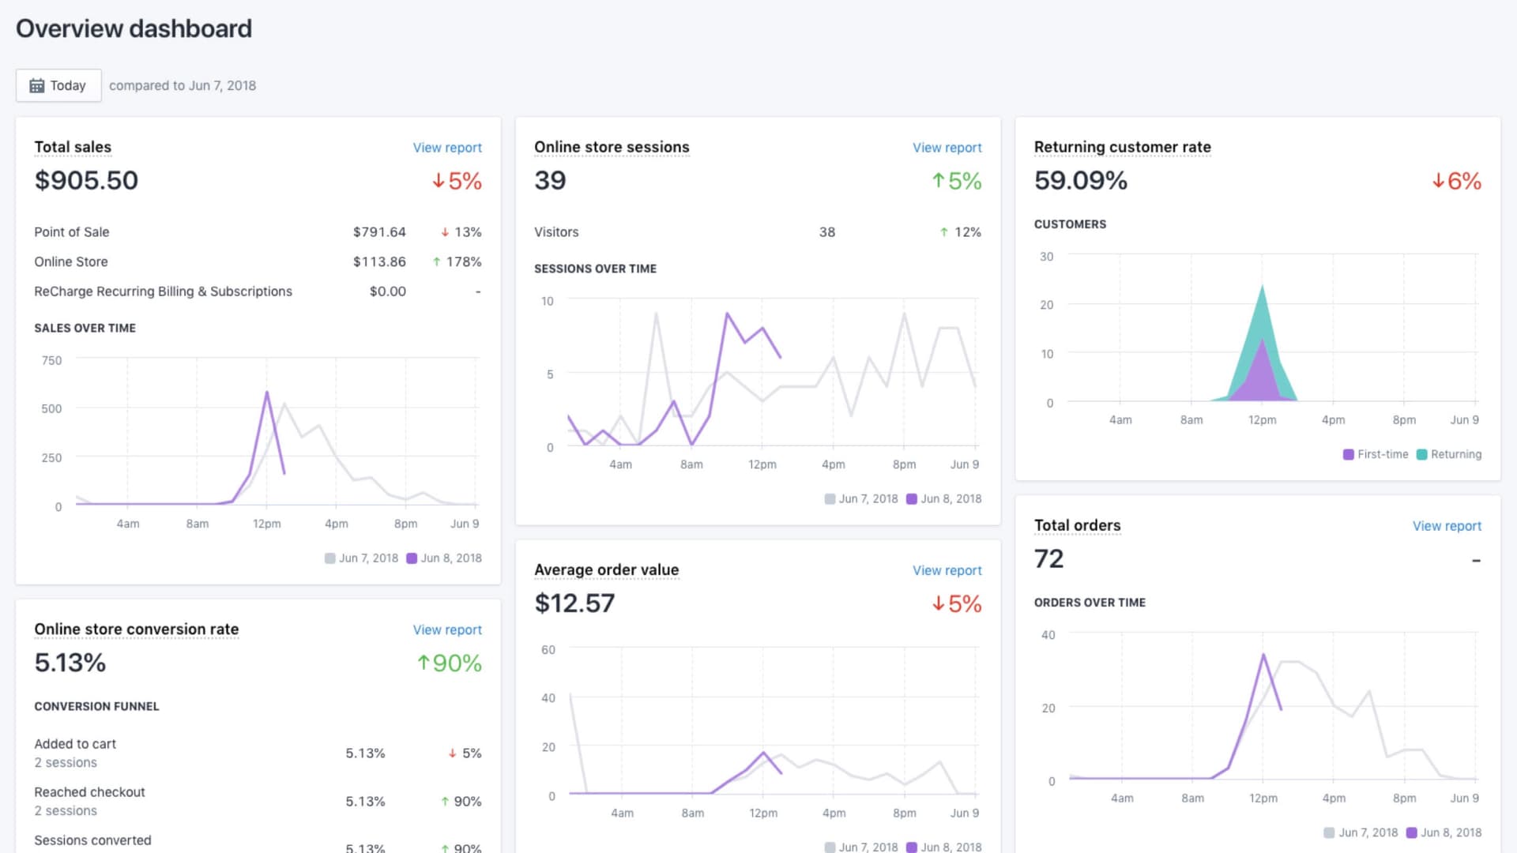Viewport: 1517px width, 853px height.
Task: Click the red down-arrow next to 5% decline
Action: tap(439, 181)
